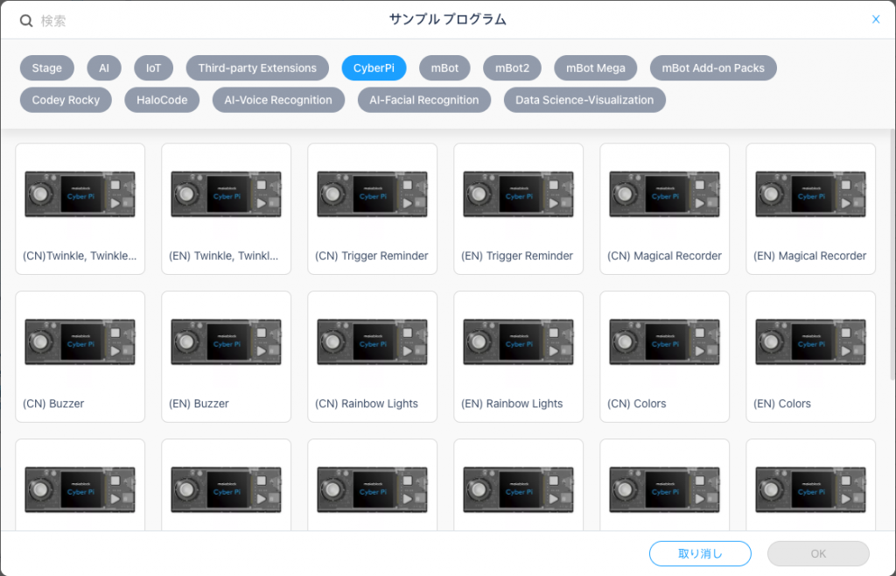Click the search magnifier icon
Screen dimensions: 896x576
(x=26, y=21)
